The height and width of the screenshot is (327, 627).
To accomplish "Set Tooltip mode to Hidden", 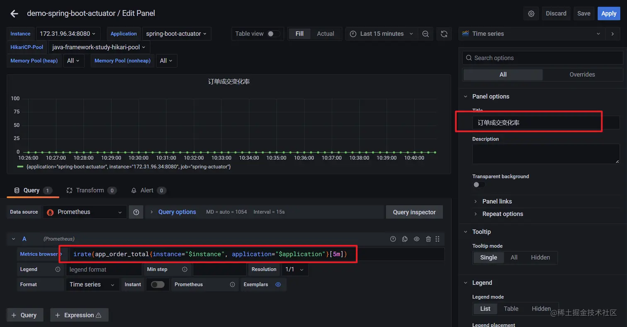I will (x=540, y=257).
